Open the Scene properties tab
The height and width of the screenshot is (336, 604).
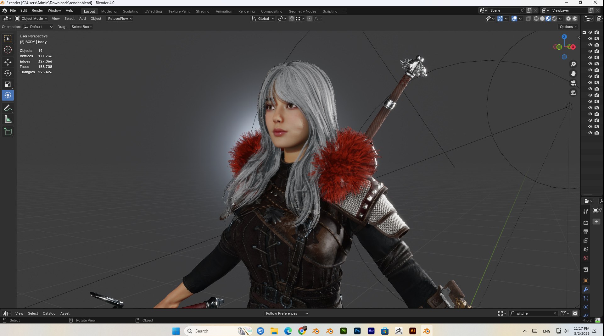click(x=585, y=249)
